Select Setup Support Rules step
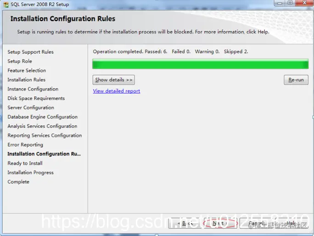 coord(30,52)
